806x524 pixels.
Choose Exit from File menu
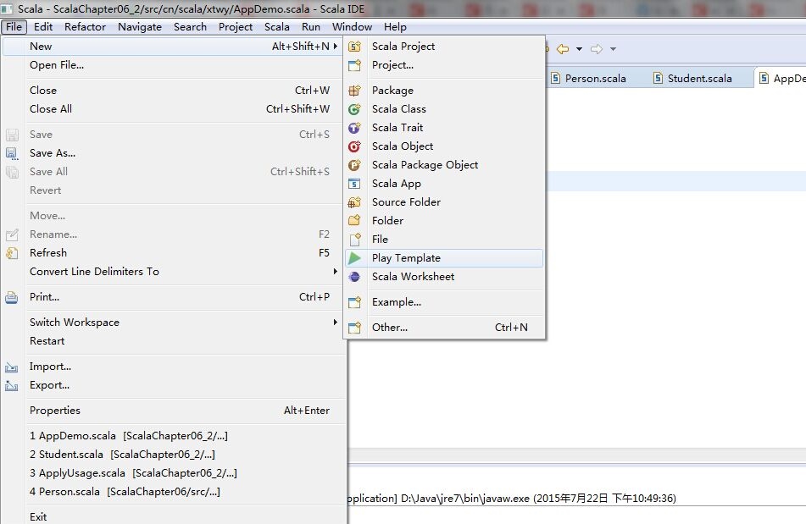point(173,516)
